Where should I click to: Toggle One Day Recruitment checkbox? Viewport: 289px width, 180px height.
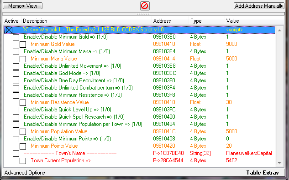[16, 81]
